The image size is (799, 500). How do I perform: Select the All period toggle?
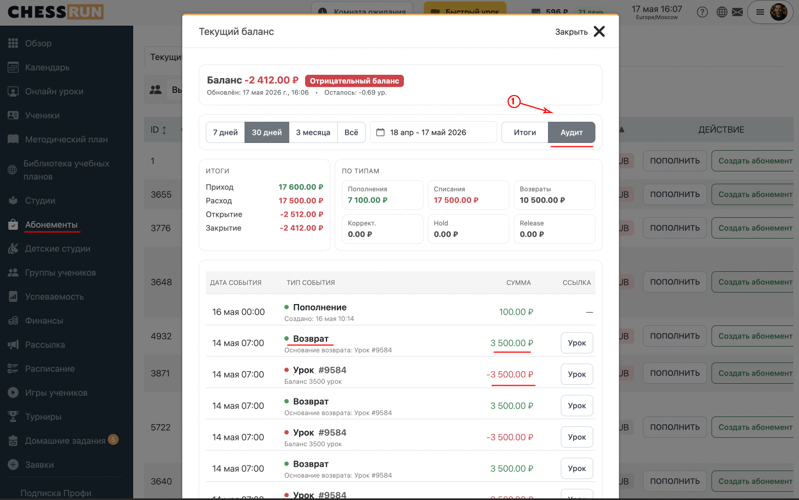point(351,132)
